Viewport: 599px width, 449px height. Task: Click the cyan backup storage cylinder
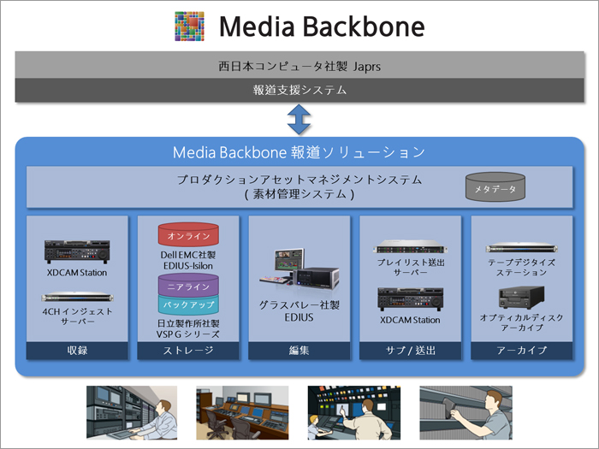[x=188, y=304]
